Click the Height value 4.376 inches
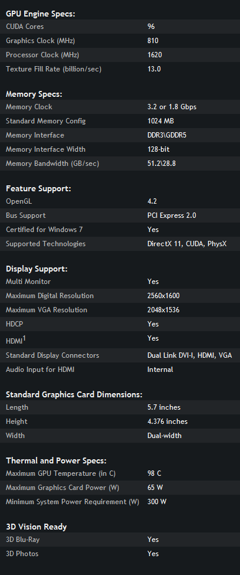Screen dimensions: 240x575 [x=167, y=422]
